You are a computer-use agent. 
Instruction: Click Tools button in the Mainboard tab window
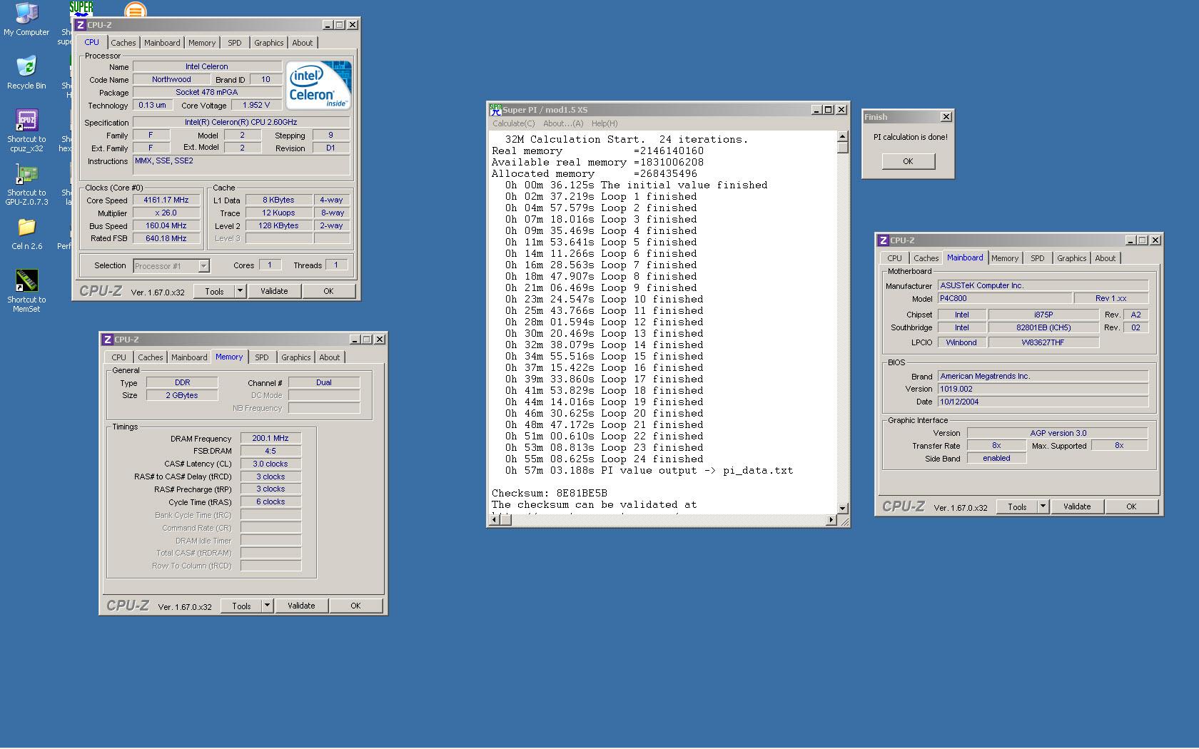[x=1017, y=506]
